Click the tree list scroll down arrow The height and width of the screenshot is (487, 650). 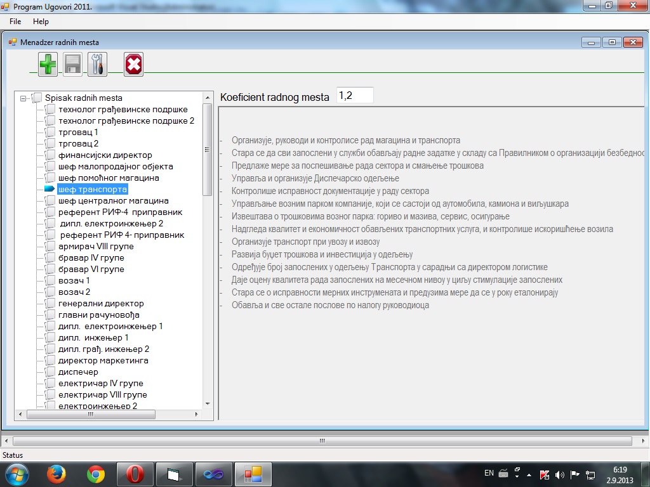coord(208,404)
